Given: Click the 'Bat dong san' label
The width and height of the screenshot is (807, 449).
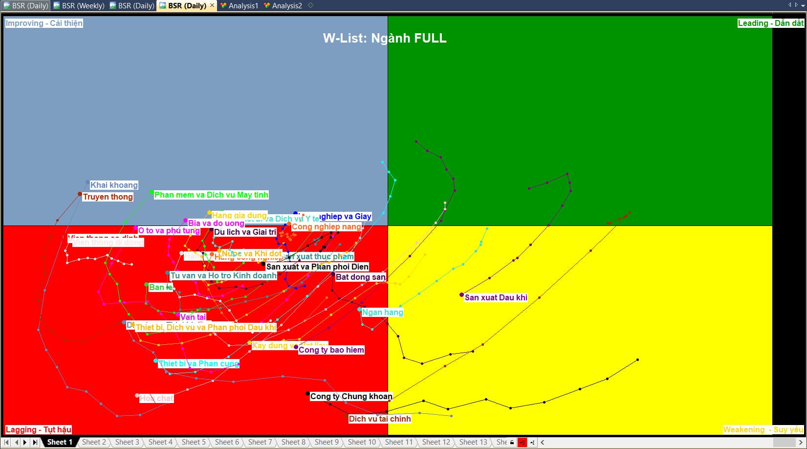Looking at the screenshot, I should coord(361,277).
